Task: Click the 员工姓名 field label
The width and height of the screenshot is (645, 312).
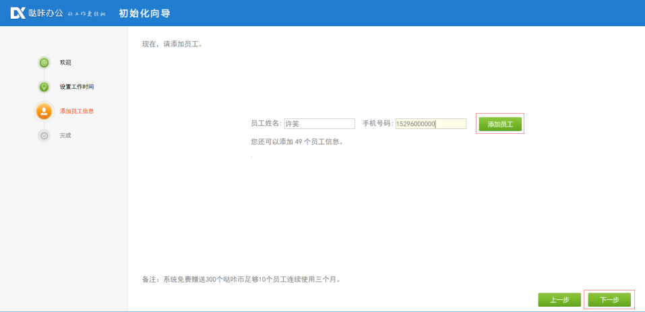Action: point(266,124)
